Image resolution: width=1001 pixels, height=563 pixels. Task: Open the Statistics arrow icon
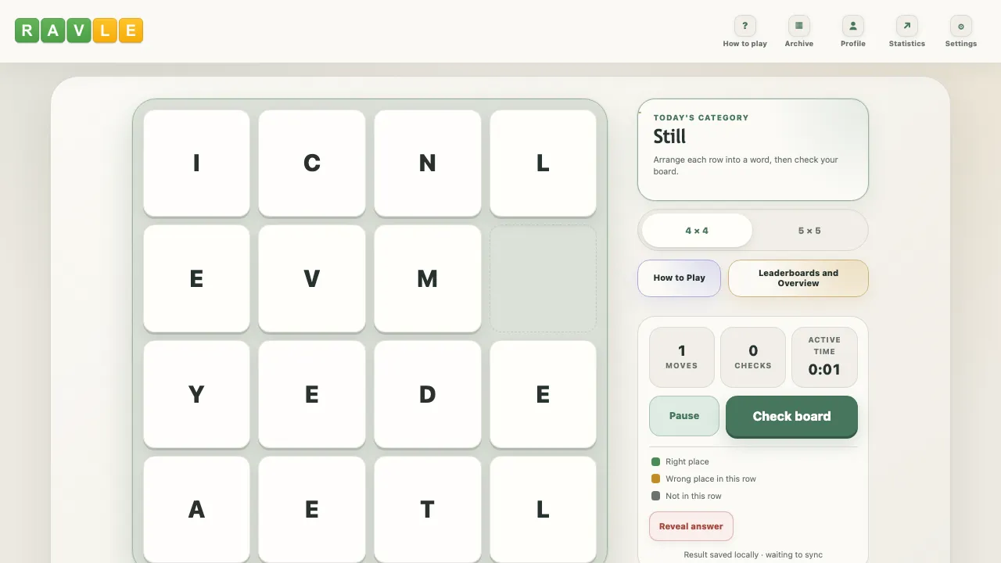(x=907, y=26)
